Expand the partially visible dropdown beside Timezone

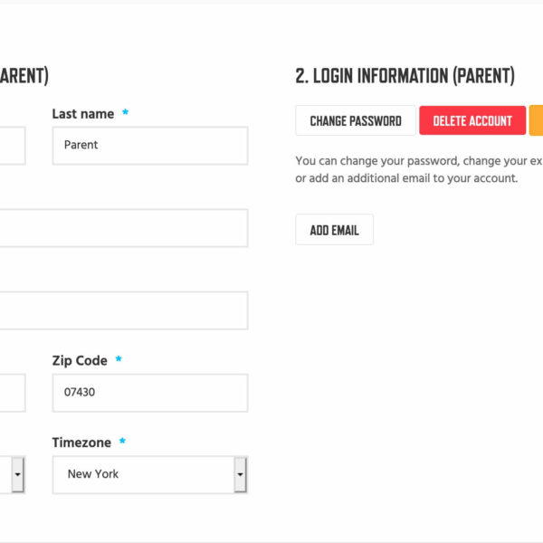[17, 475]
